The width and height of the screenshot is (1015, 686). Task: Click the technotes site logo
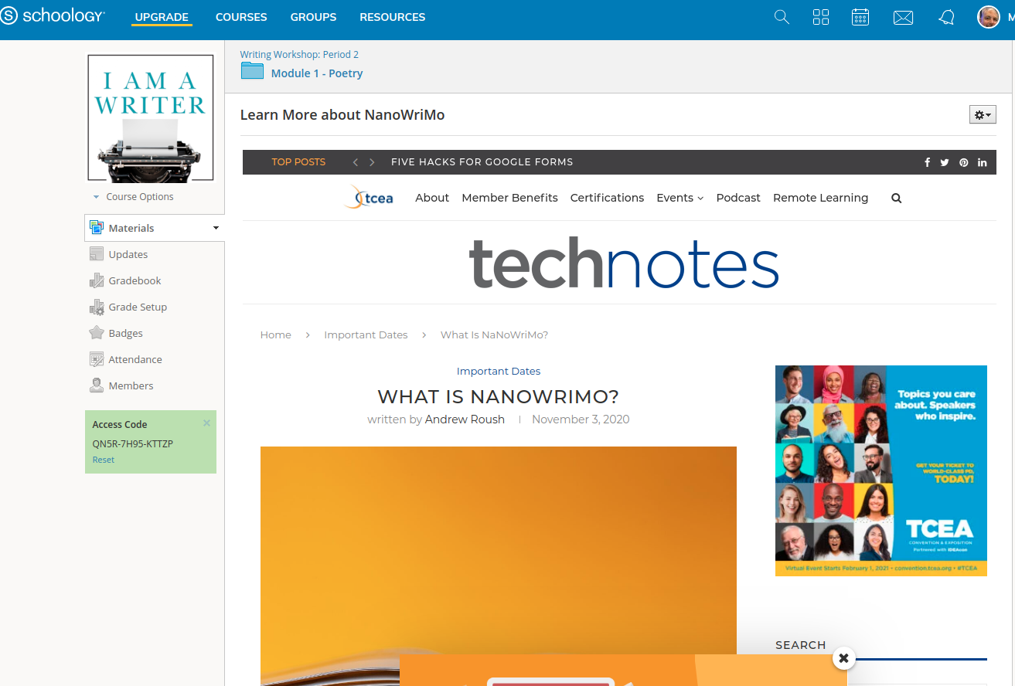tap(623, 263)
